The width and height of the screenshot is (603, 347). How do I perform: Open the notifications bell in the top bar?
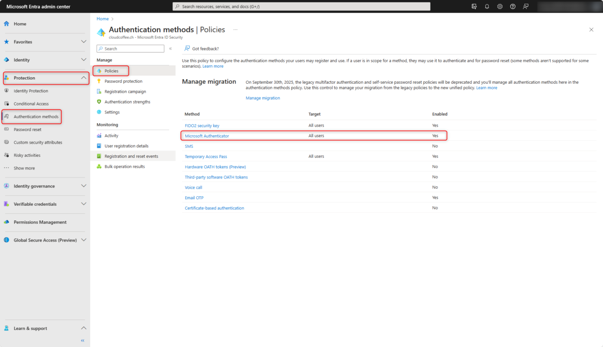click(487, 6)
